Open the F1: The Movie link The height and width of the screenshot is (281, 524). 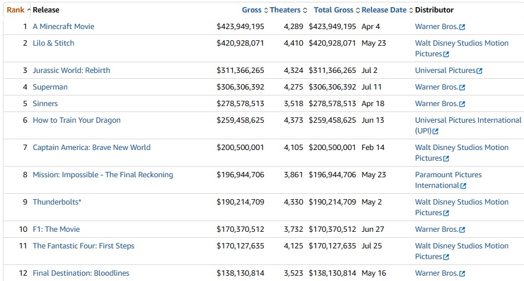[56, 229]
